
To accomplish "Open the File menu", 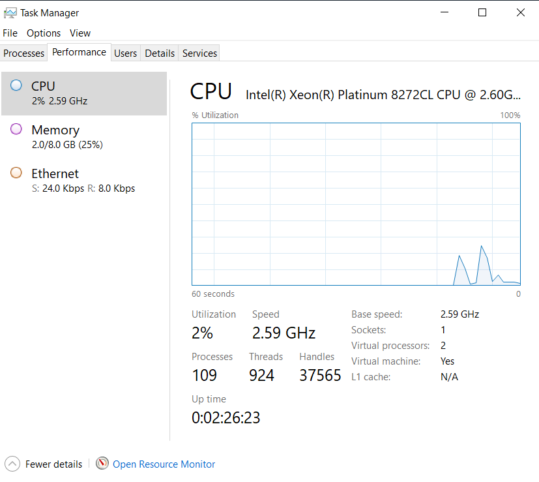I will coord(10,33).
